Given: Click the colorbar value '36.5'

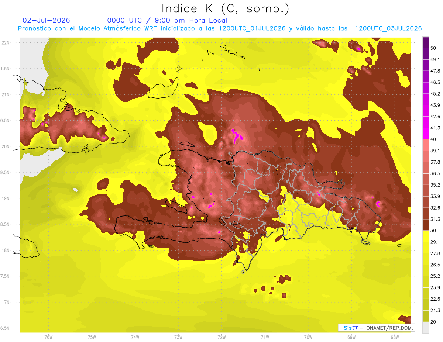Looking at the screenshot, I should click(435, 173).
